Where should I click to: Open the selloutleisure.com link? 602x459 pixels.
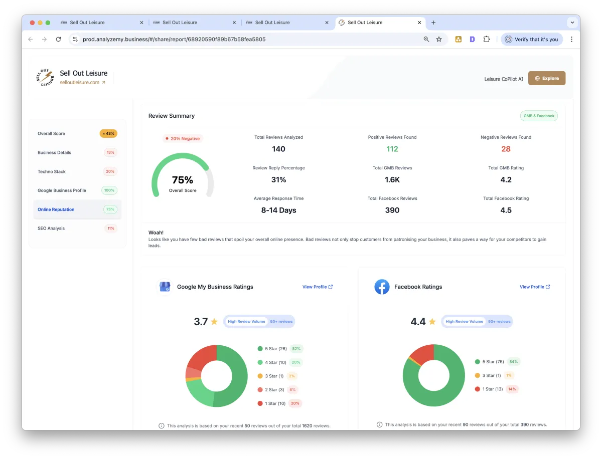[x=83, y=82]
